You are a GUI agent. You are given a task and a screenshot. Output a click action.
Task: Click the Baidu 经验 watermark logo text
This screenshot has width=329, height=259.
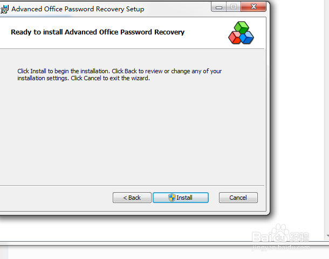[280, 237]
